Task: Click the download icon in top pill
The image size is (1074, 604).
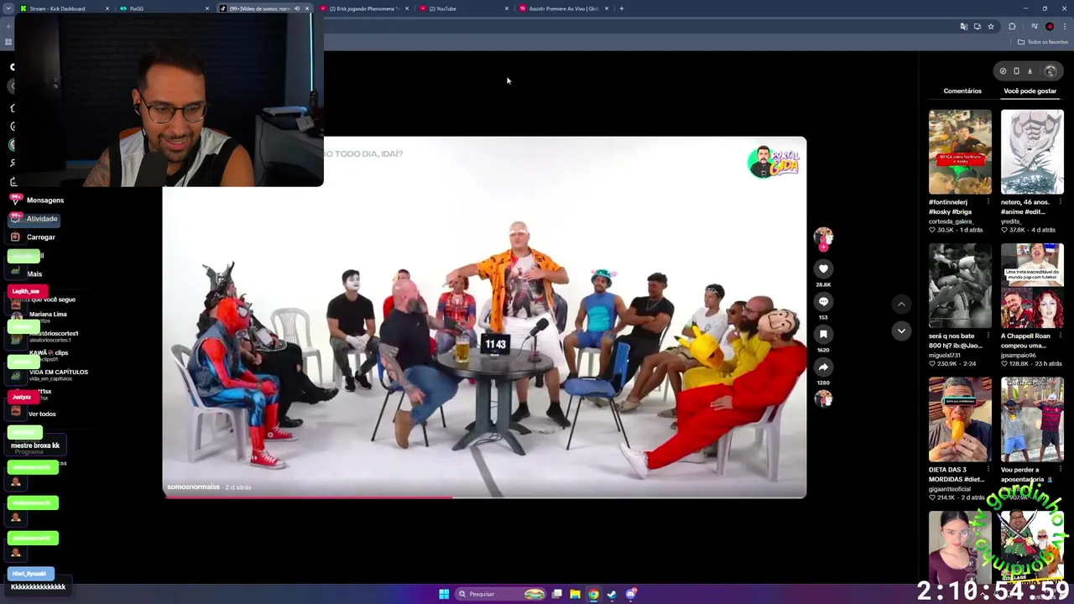Action: tap(1030, 71)
